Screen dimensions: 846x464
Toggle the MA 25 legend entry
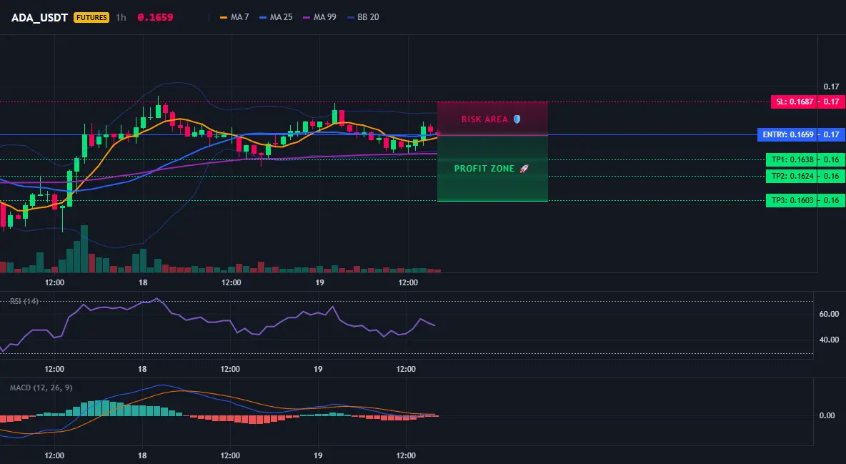click(276, 17)
